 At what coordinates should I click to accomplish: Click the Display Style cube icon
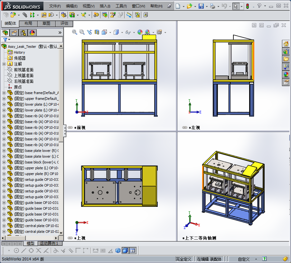(x=116, y=32)
